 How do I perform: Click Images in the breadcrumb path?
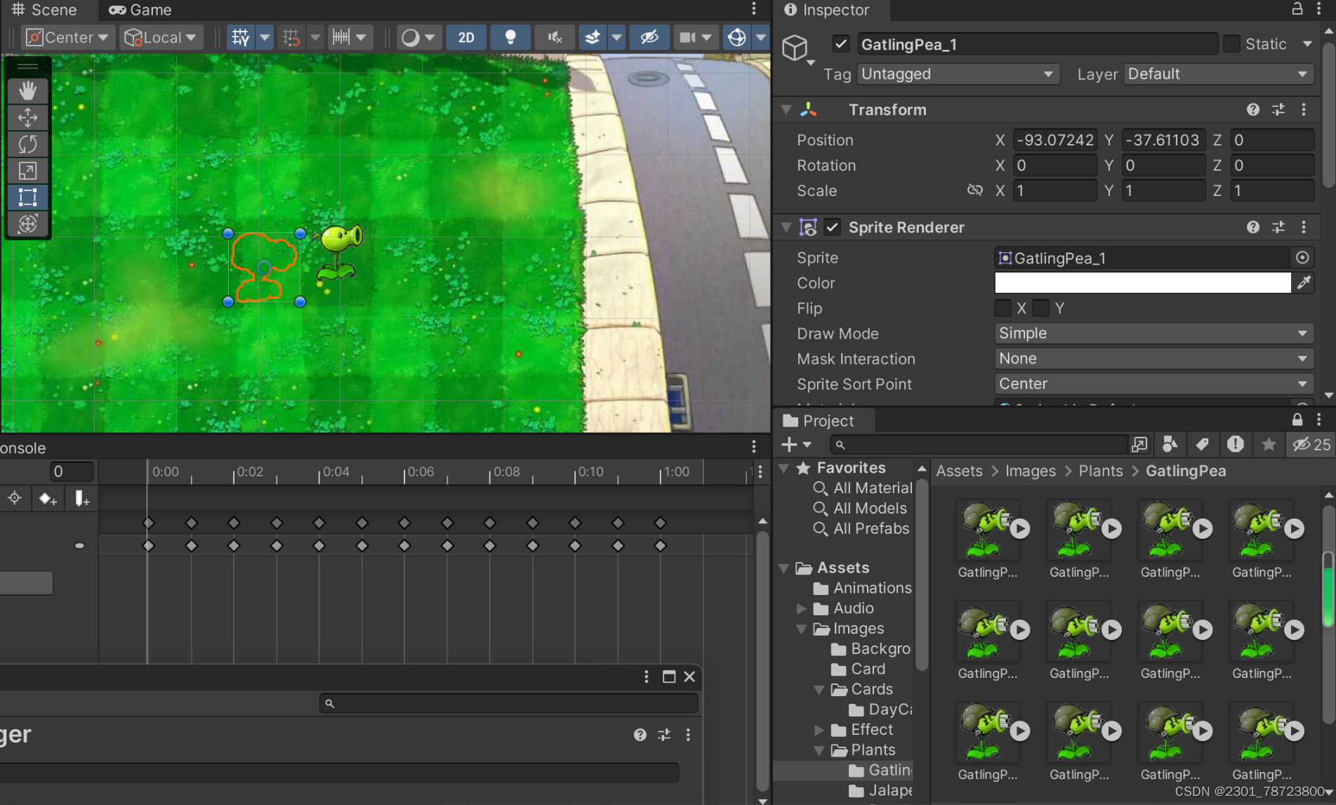click(1030, 471)
